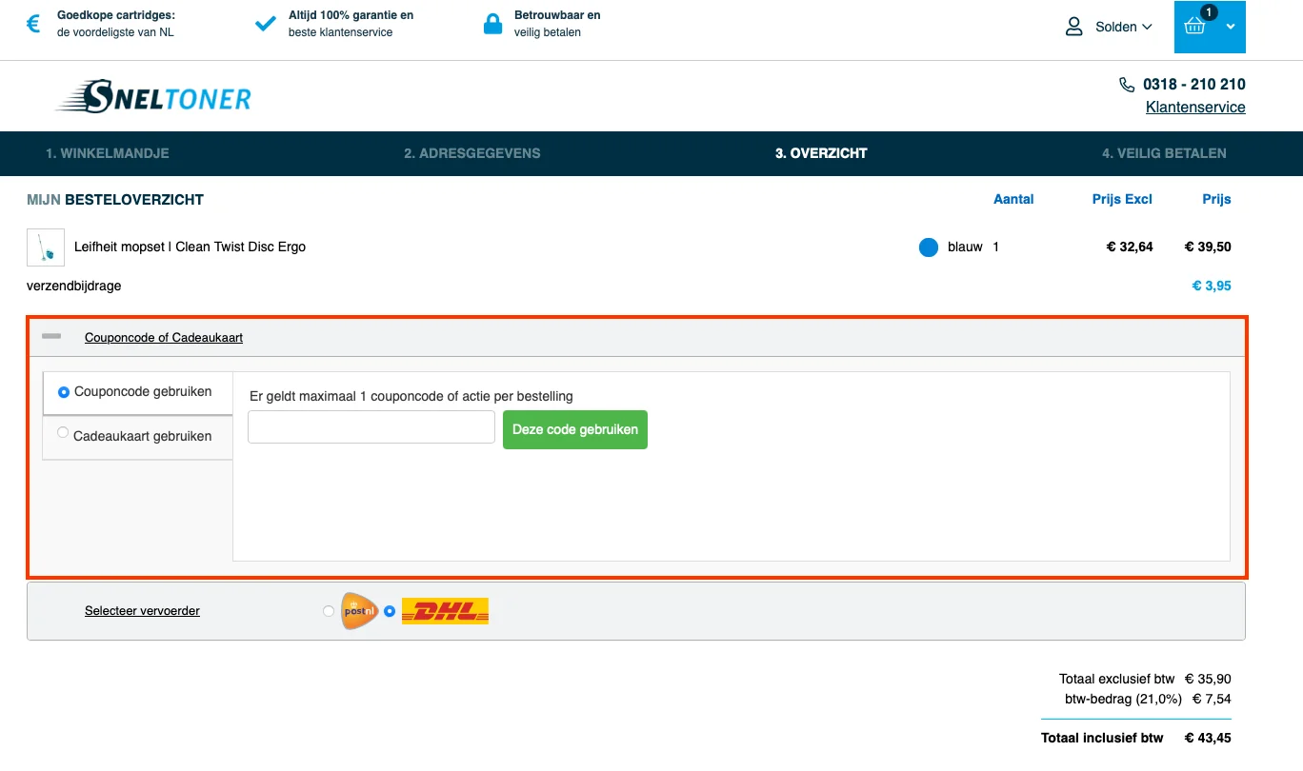The width and height of the screenshot is (1303, 771).
Task: Click the DHL carrier logo
Action: (445, 611)
